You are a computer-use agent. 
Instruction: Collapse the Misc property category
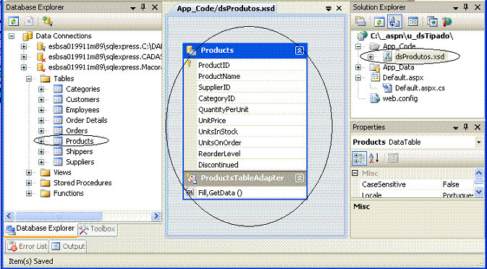tap(355, 173)
